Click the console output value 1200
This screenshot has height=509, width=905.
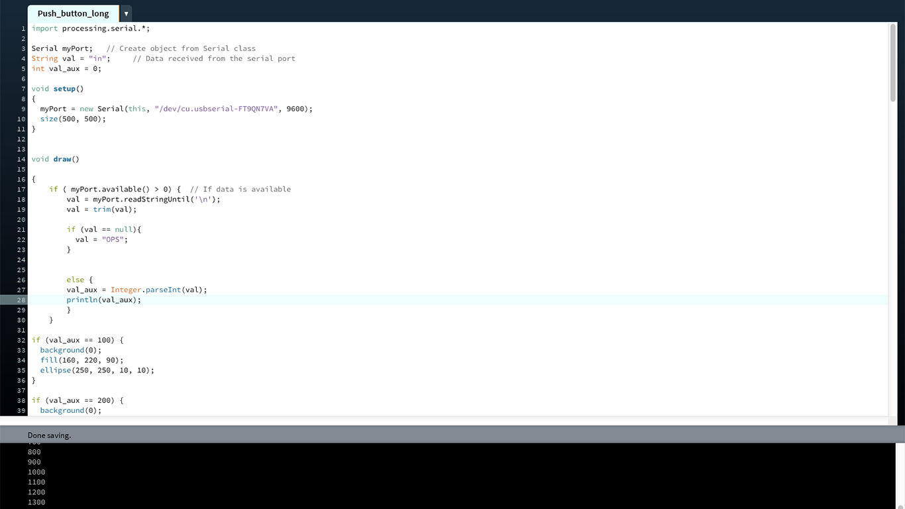tap(36, 492)
